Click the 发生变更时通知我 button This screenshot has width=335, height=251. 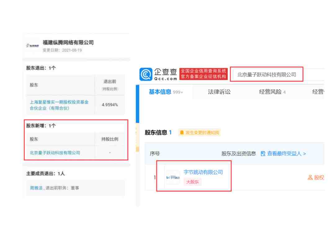(199, 133)
